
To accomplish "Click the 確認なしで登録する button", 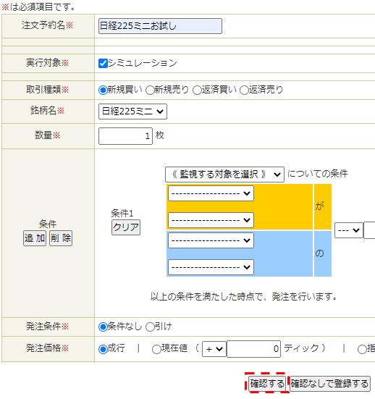I will [329, 384].
